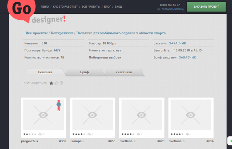Click Победитель выбран status text
The height and width of the screenshot is (149, 232).
point(105,57)
